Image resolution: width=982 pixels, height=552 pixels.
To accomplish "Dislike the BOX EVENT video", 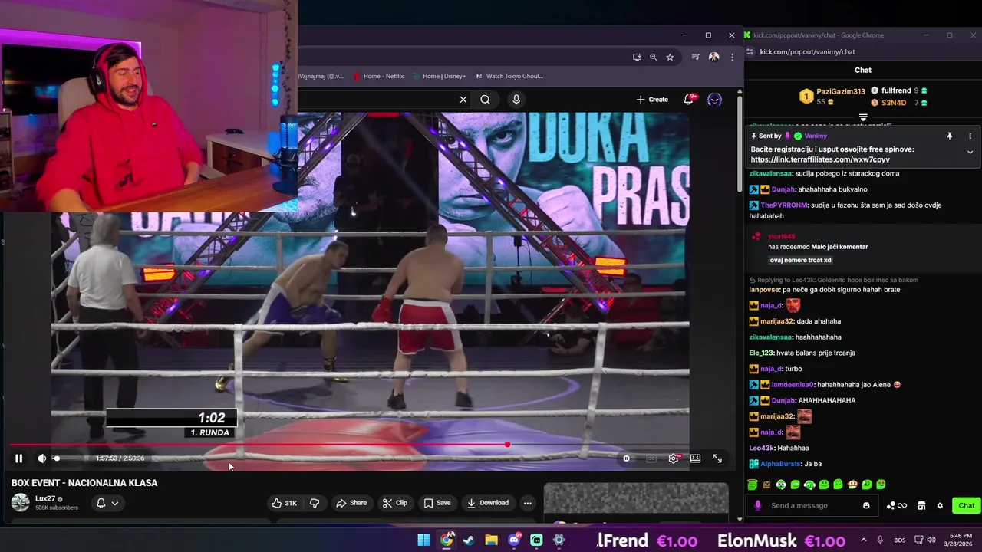I will point(315,503).
